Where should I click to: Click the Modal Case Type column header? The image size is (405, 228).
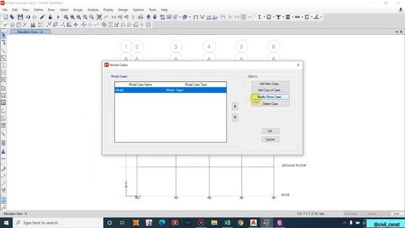(x=196, y=84)
